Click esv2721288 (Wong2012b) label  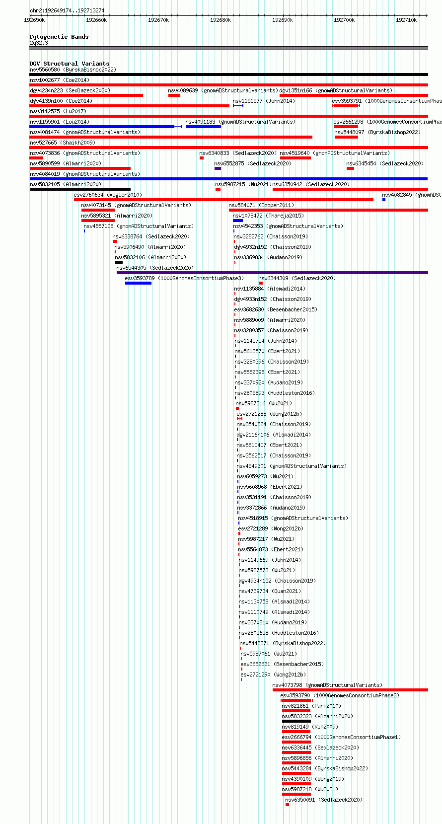click(269, 414)
